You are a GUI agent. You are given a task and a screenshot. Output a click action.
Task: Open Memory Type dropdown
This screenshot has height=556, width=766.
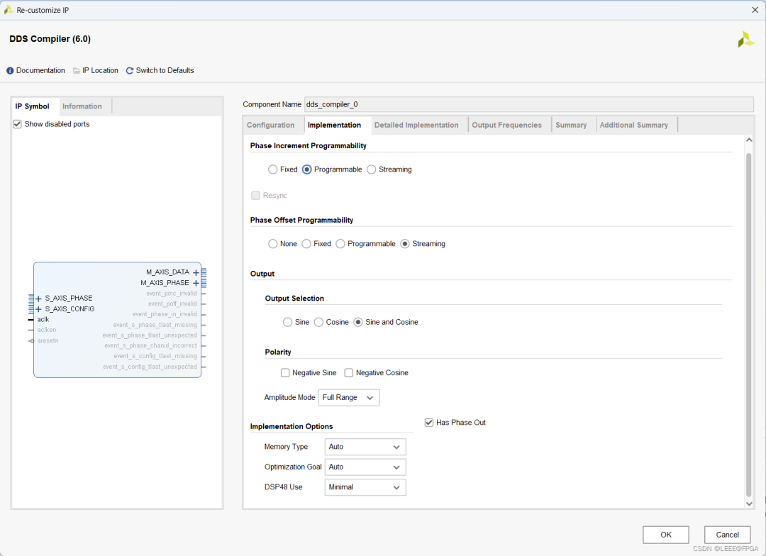tap(365, 447)
